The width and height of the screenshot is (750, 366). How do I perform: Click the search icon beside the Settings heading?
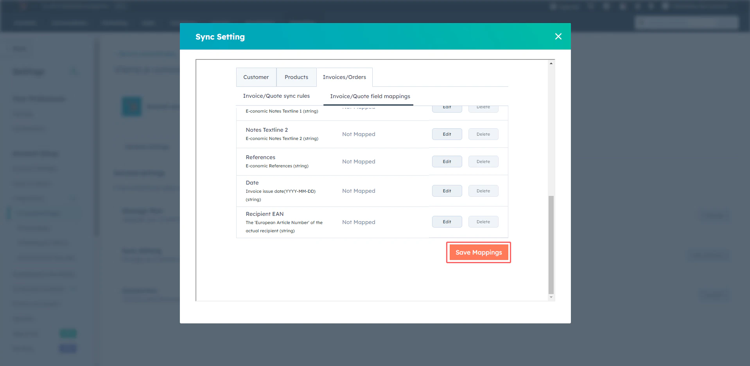[x=74, y=72]
